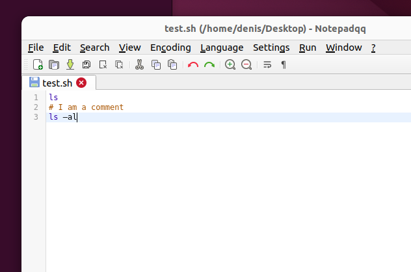
Task: Paste clipboard with toolbar icon
Action: pyautogui.click(x=172, y=64)
